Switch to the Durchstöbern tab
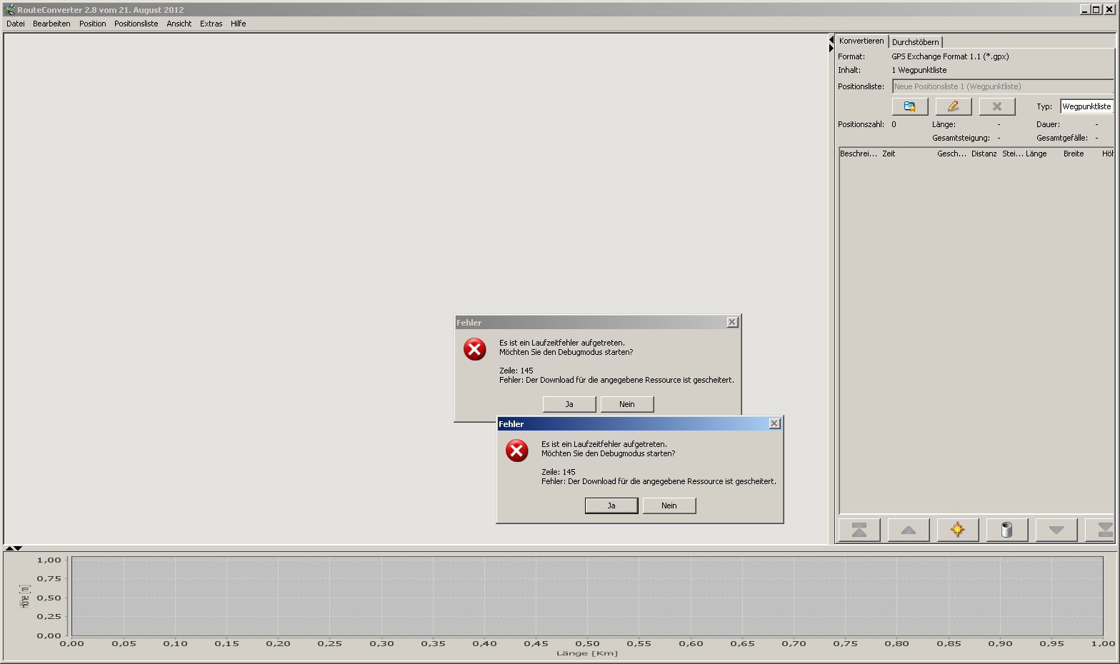Screen dimensions: 1120x664 [915, 42]
